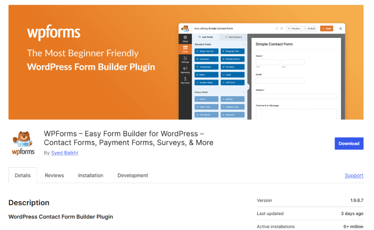The height and width of the screenshot is (230, 374).
Task: Click the version value '1.9.8.7'
Action: coord(357,201)
